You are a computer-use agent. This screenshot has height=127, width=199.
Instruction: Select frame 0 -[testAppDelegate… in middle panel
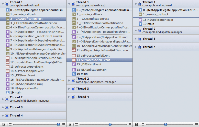point(99,10)
